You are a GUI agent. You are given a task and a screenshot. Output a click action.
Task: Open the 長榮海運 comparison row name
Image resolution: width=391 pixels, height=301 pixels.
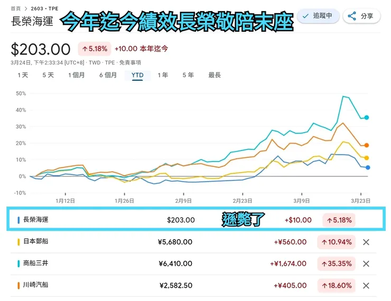(35, 220)
